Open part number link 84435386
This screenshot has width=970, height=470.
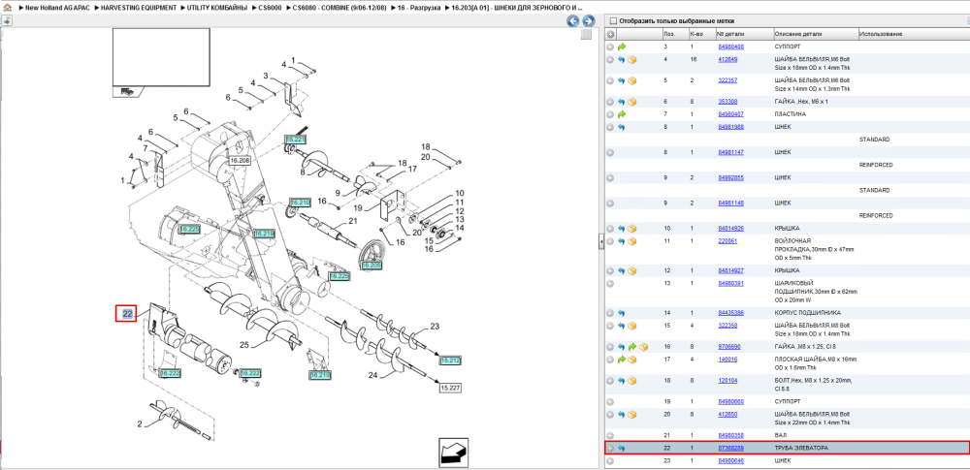point(730,313)
